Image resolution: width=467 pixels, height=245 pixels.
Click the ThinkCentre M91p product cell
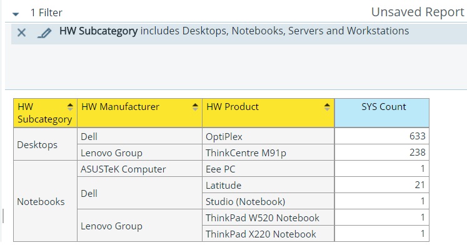tap(268, 152)
